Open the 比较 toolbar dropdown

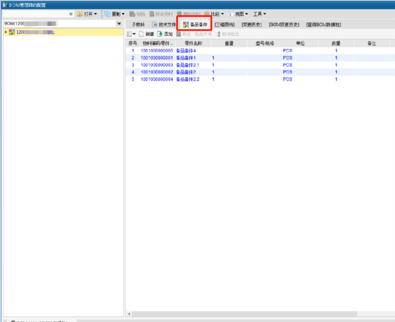[x=214, y=14]
